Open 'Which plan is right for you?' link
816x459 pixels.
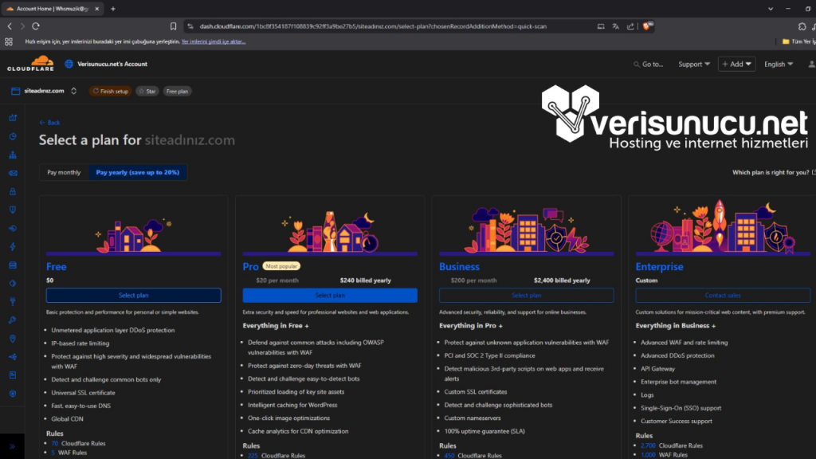pos(774,172)
